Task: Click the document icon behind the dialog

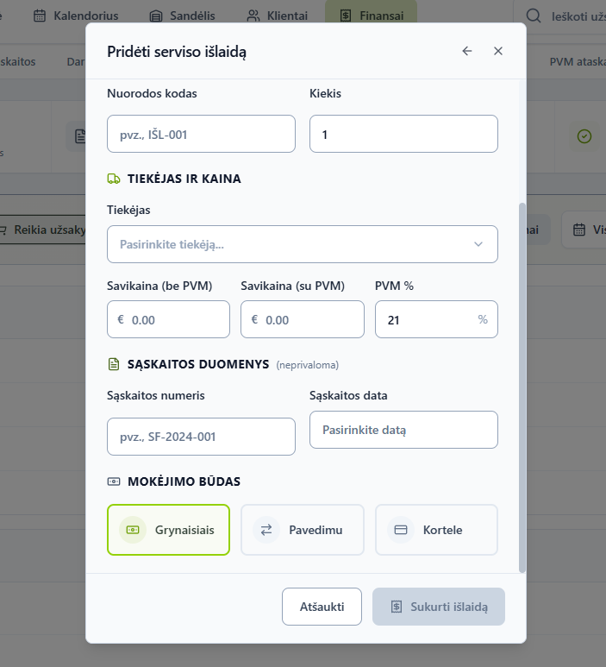Action: (x=80, y=136)
